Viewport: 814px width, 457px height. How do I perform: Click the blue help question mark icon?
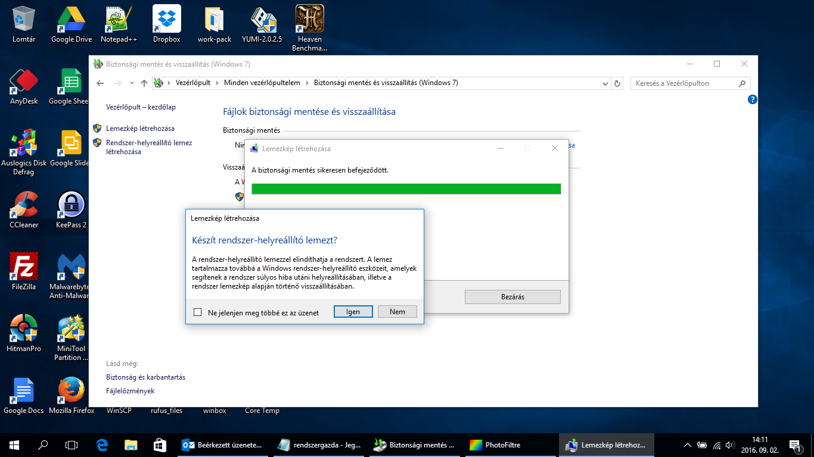point(752,99)
